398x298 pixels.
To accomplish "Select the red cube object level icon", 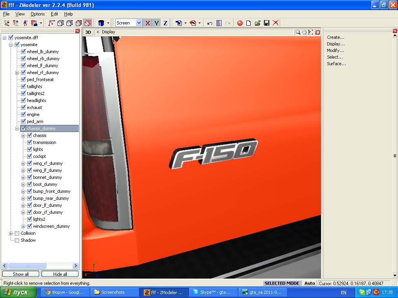I will click(87, 23).
